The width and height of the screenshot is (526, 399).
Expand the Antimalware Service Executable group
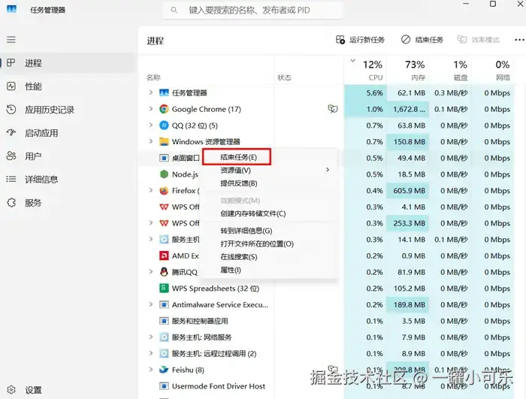tap(150, 304)
